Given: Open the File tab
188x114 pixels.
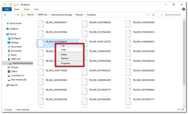Looking at the screenshot, I should tap(7, 9).
